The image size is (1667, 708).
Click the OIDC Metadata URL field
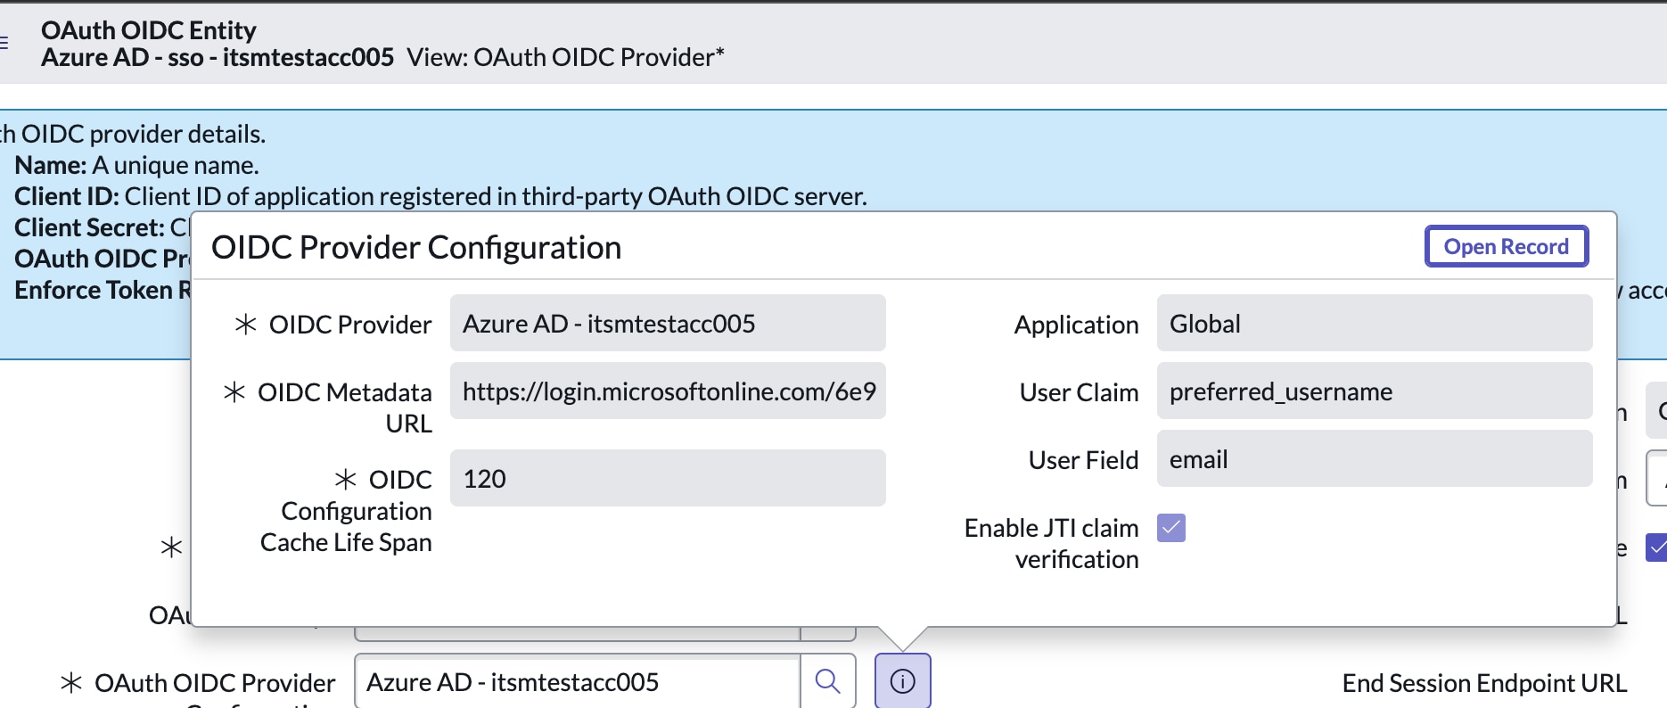pyautogui.click(x=668, y=391)
